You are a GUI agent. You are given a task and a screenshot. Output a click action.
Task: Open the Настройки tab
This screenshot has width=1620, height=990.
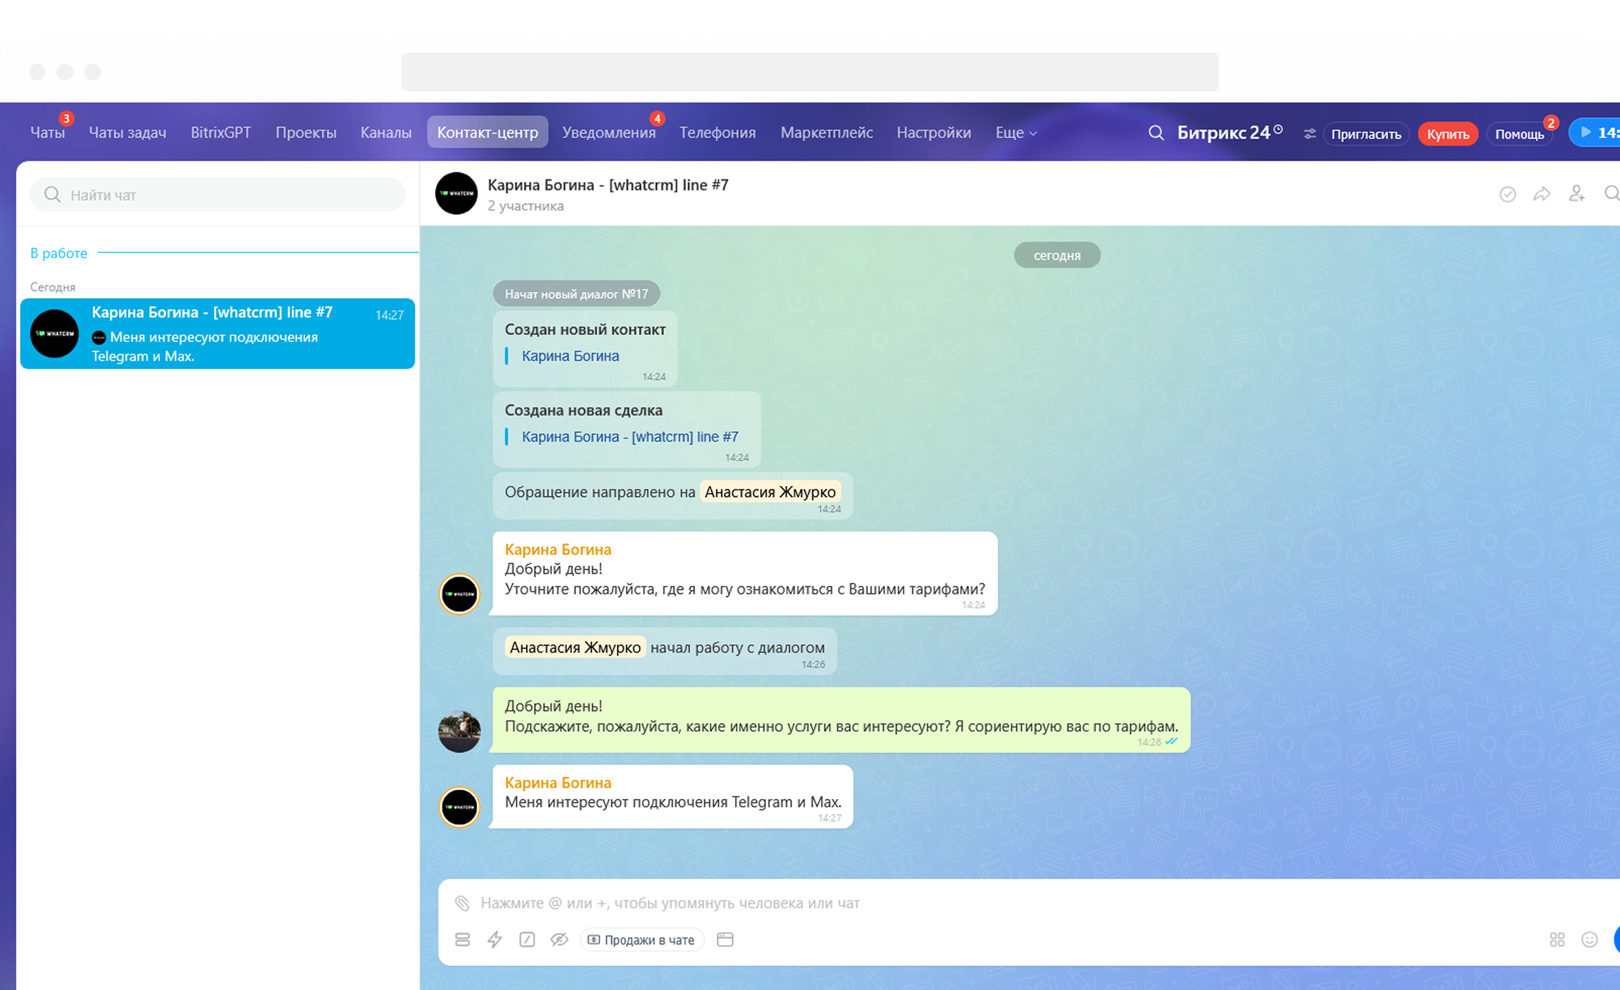pyautogui.click(x=934, y=132)
